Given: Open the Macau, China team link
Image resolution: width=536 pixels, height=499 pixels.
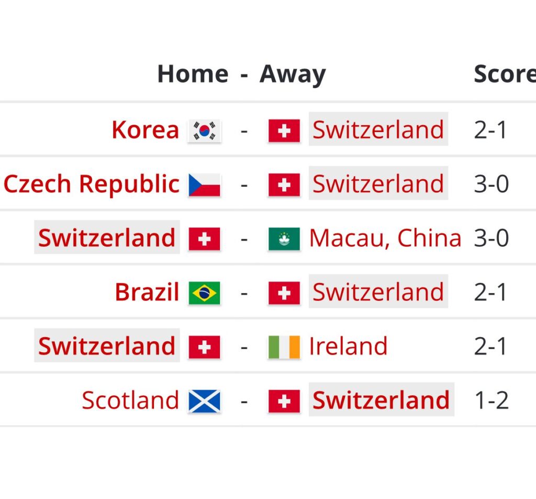Looking at the screenshot, I should [385, 238].
